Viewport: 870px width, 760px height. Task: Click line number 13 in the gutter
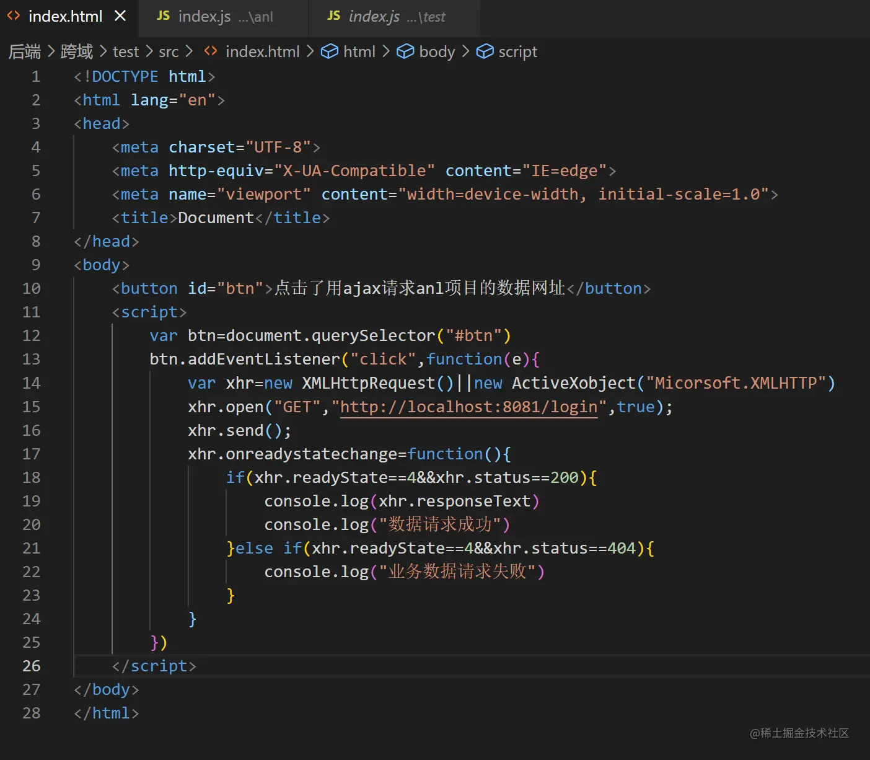[31, 359]
